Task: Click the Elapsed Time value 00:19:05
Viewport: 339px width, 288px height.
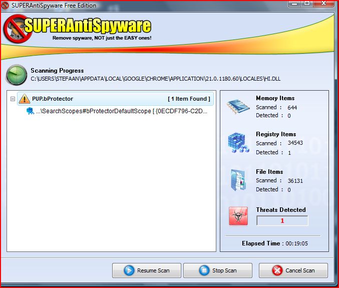Action: [x=296, y=243]
